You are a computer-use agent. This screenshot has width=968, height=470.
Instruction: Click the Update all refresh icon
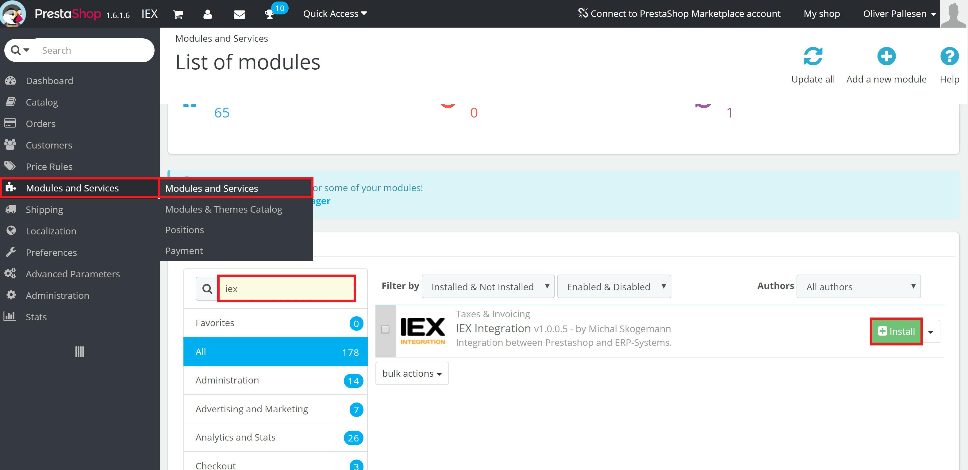[x=813, y=56]
